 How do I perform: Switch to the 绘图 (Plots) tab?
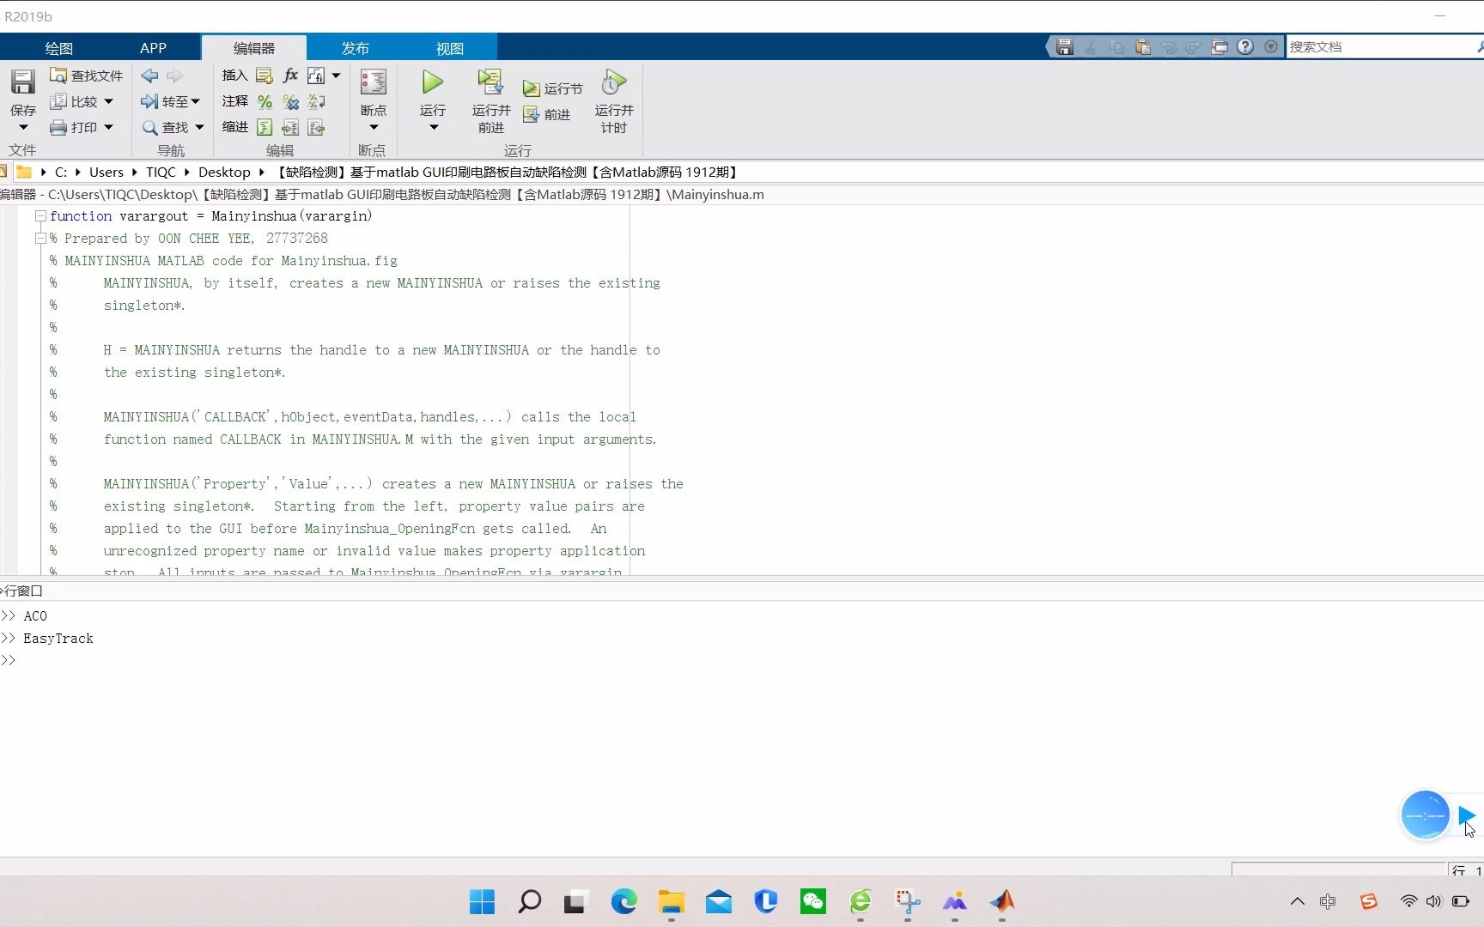click(58, 48)
